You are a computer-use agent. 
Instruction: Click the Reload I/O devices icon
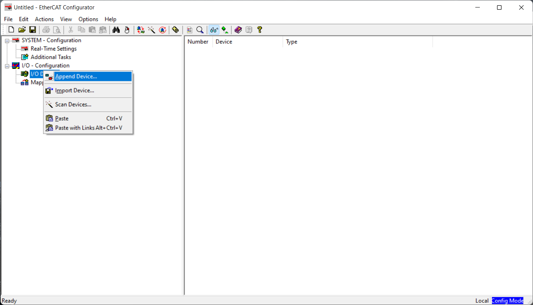tap(141, 30)
